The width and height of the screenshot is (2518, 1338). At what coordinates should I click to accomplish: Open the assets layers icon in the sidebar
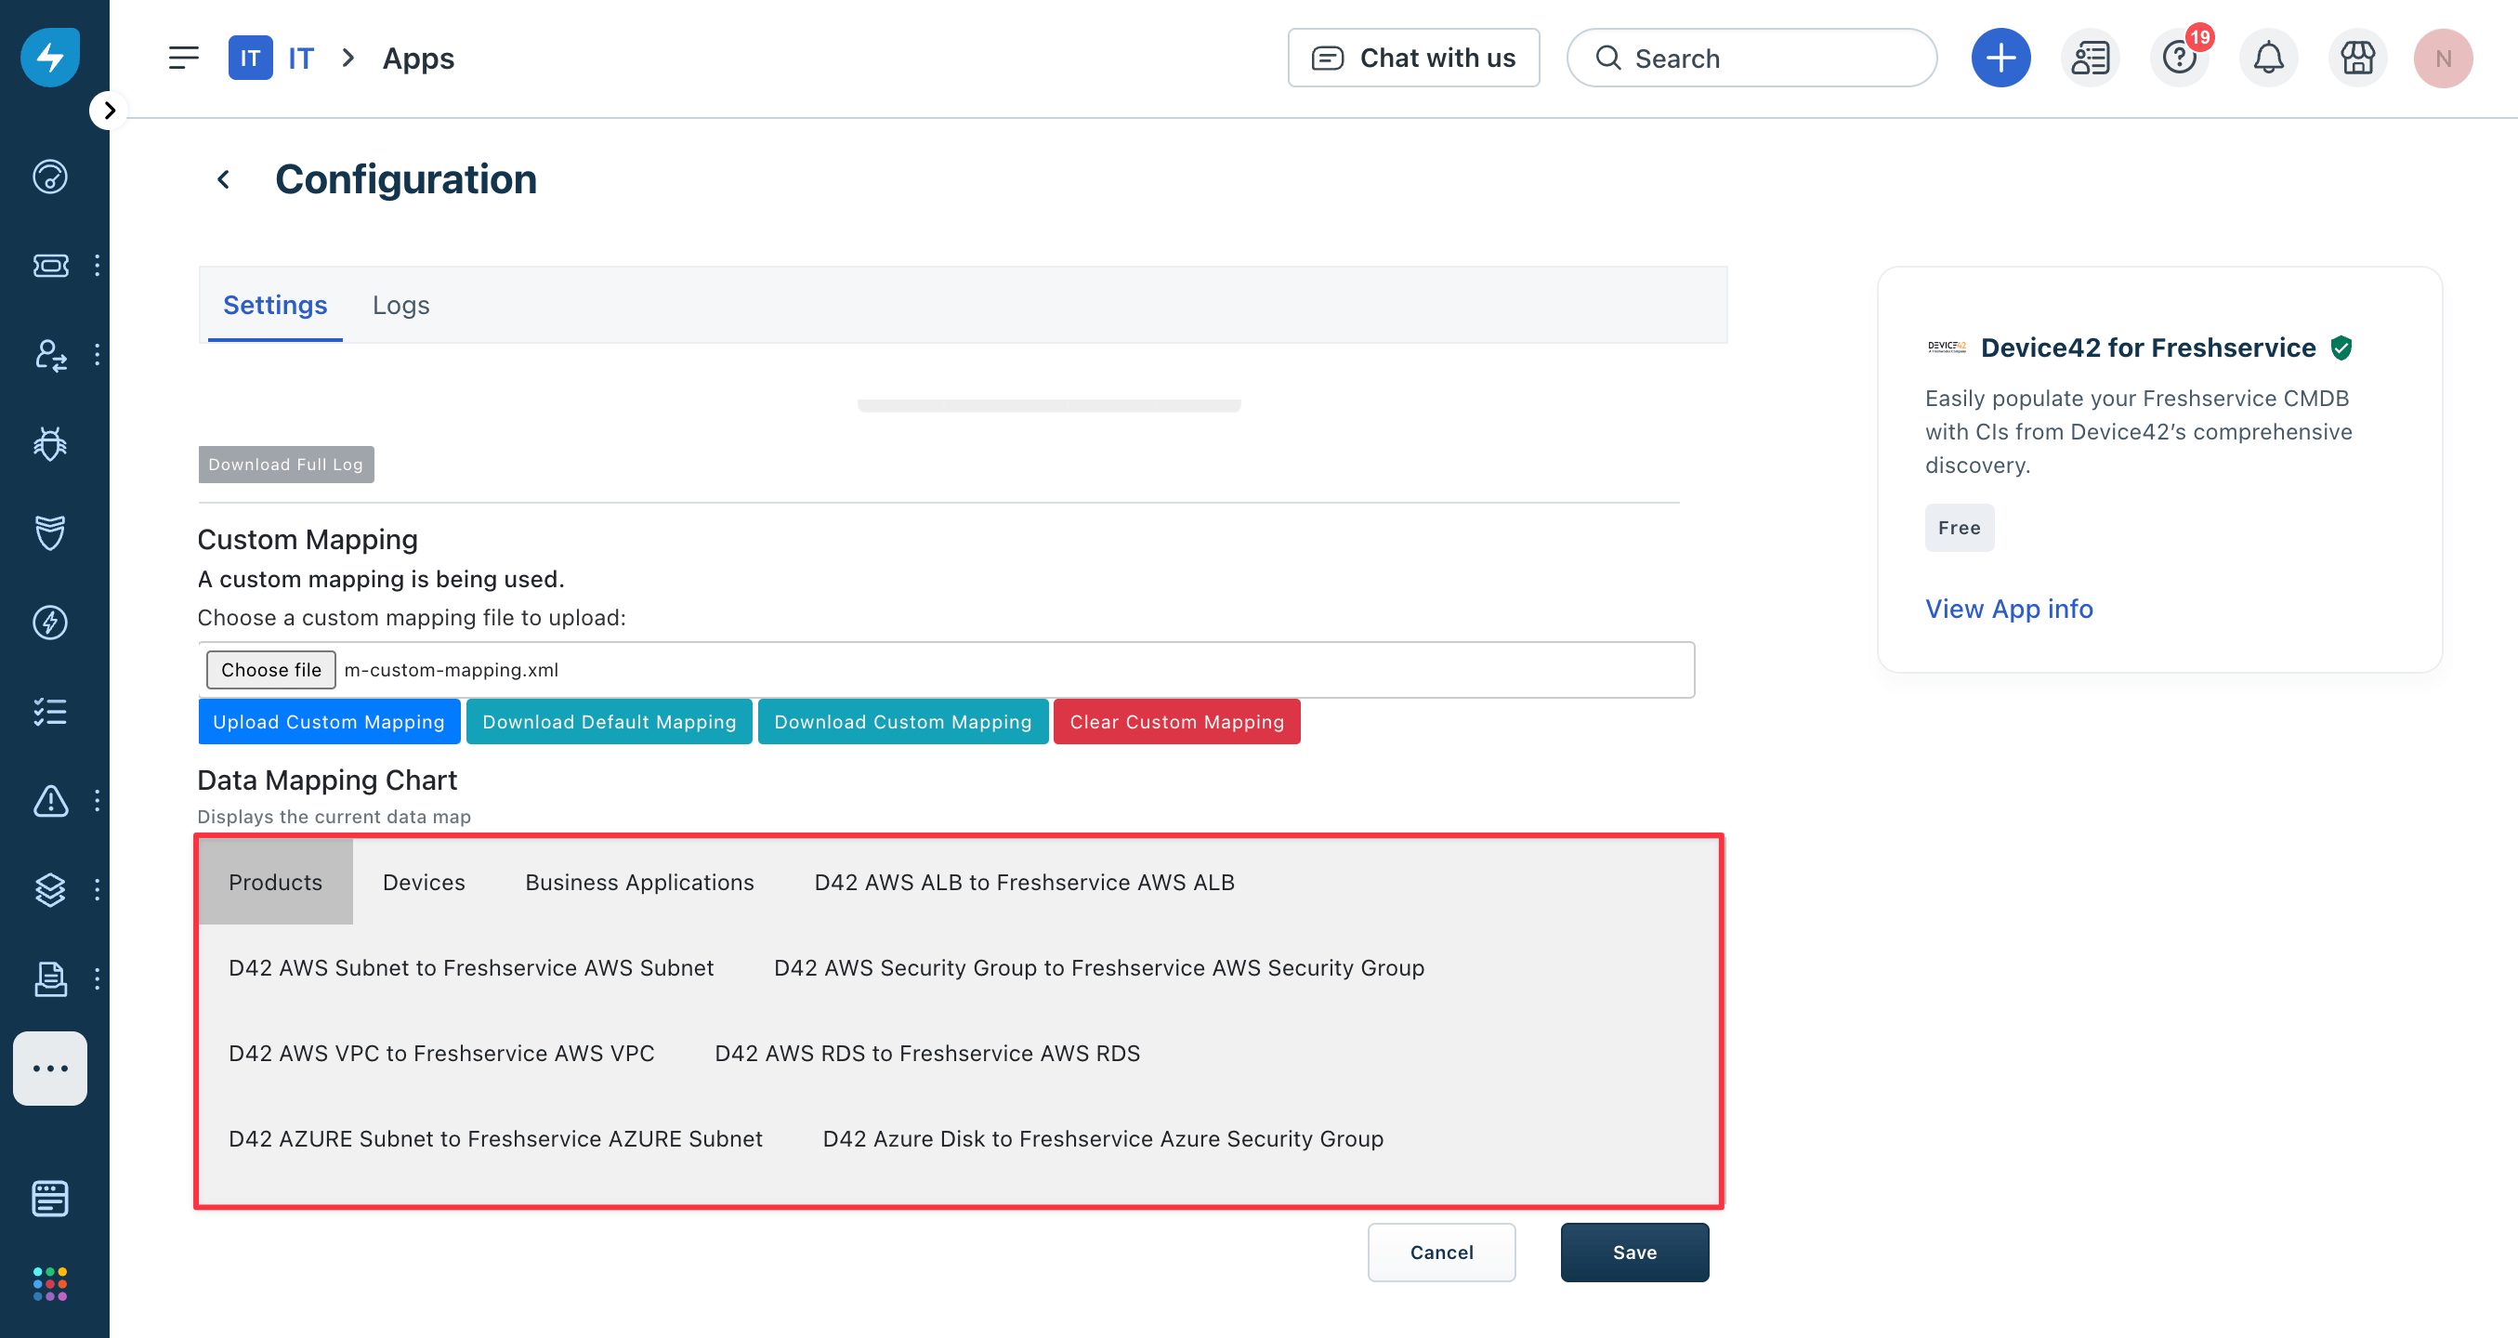point(50,889)
